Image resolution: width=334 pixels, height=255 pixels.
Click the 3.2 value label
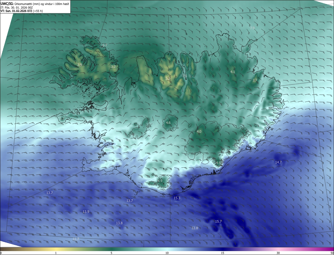pos(113,67)
